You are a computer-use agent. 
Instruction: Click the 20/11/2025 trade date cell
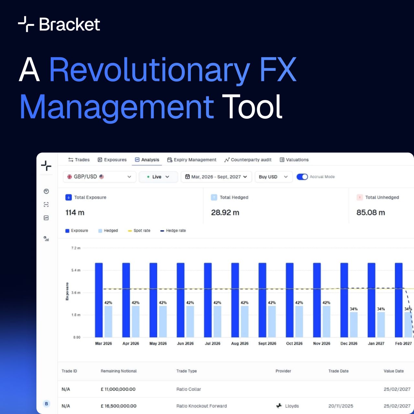click(341, 406)
